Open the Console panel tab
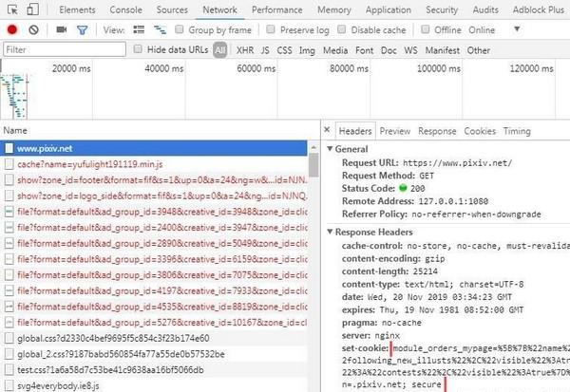The image size is (570, 392). (125, 9)
